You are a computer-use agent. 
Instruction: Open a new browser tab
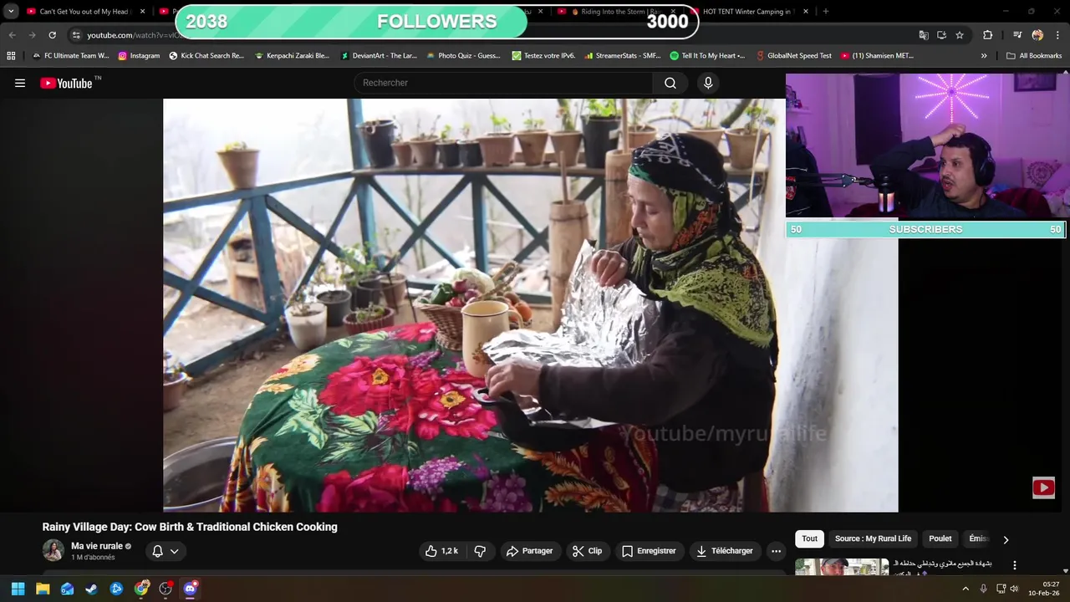pyautogui.click(x=826, y=12)
